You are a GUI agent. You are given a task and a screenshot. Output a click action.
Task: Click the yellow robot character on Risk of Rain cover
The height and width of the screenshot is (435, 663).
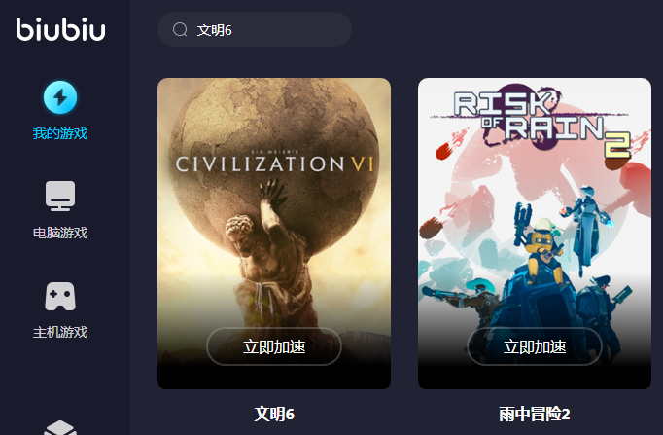click(x=543, y=254)
